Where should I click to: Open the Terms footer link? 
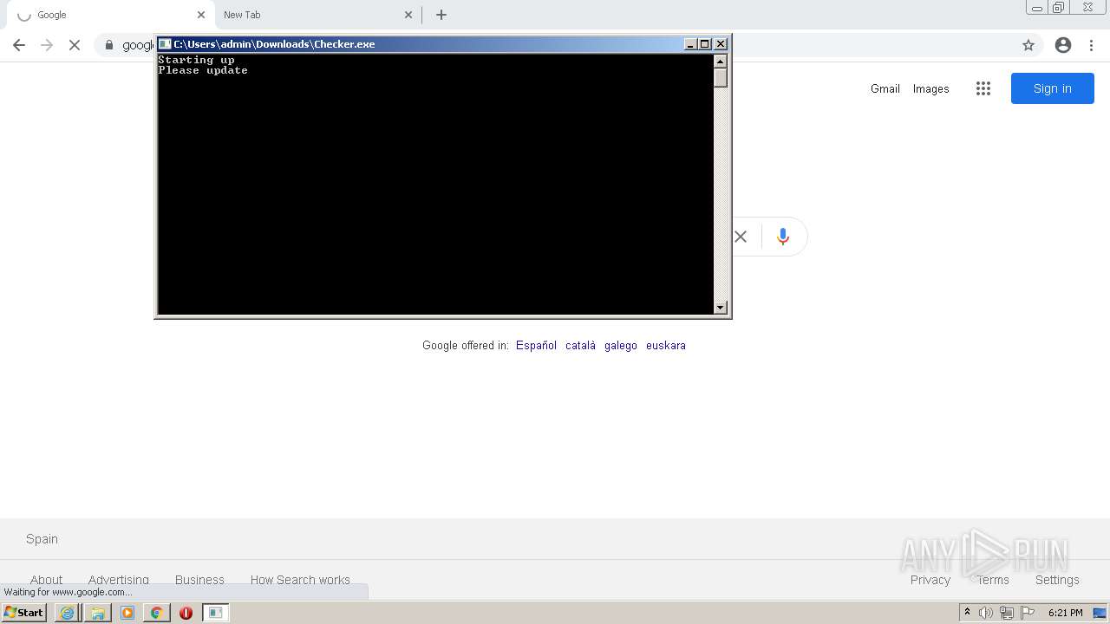coord(993,580)
